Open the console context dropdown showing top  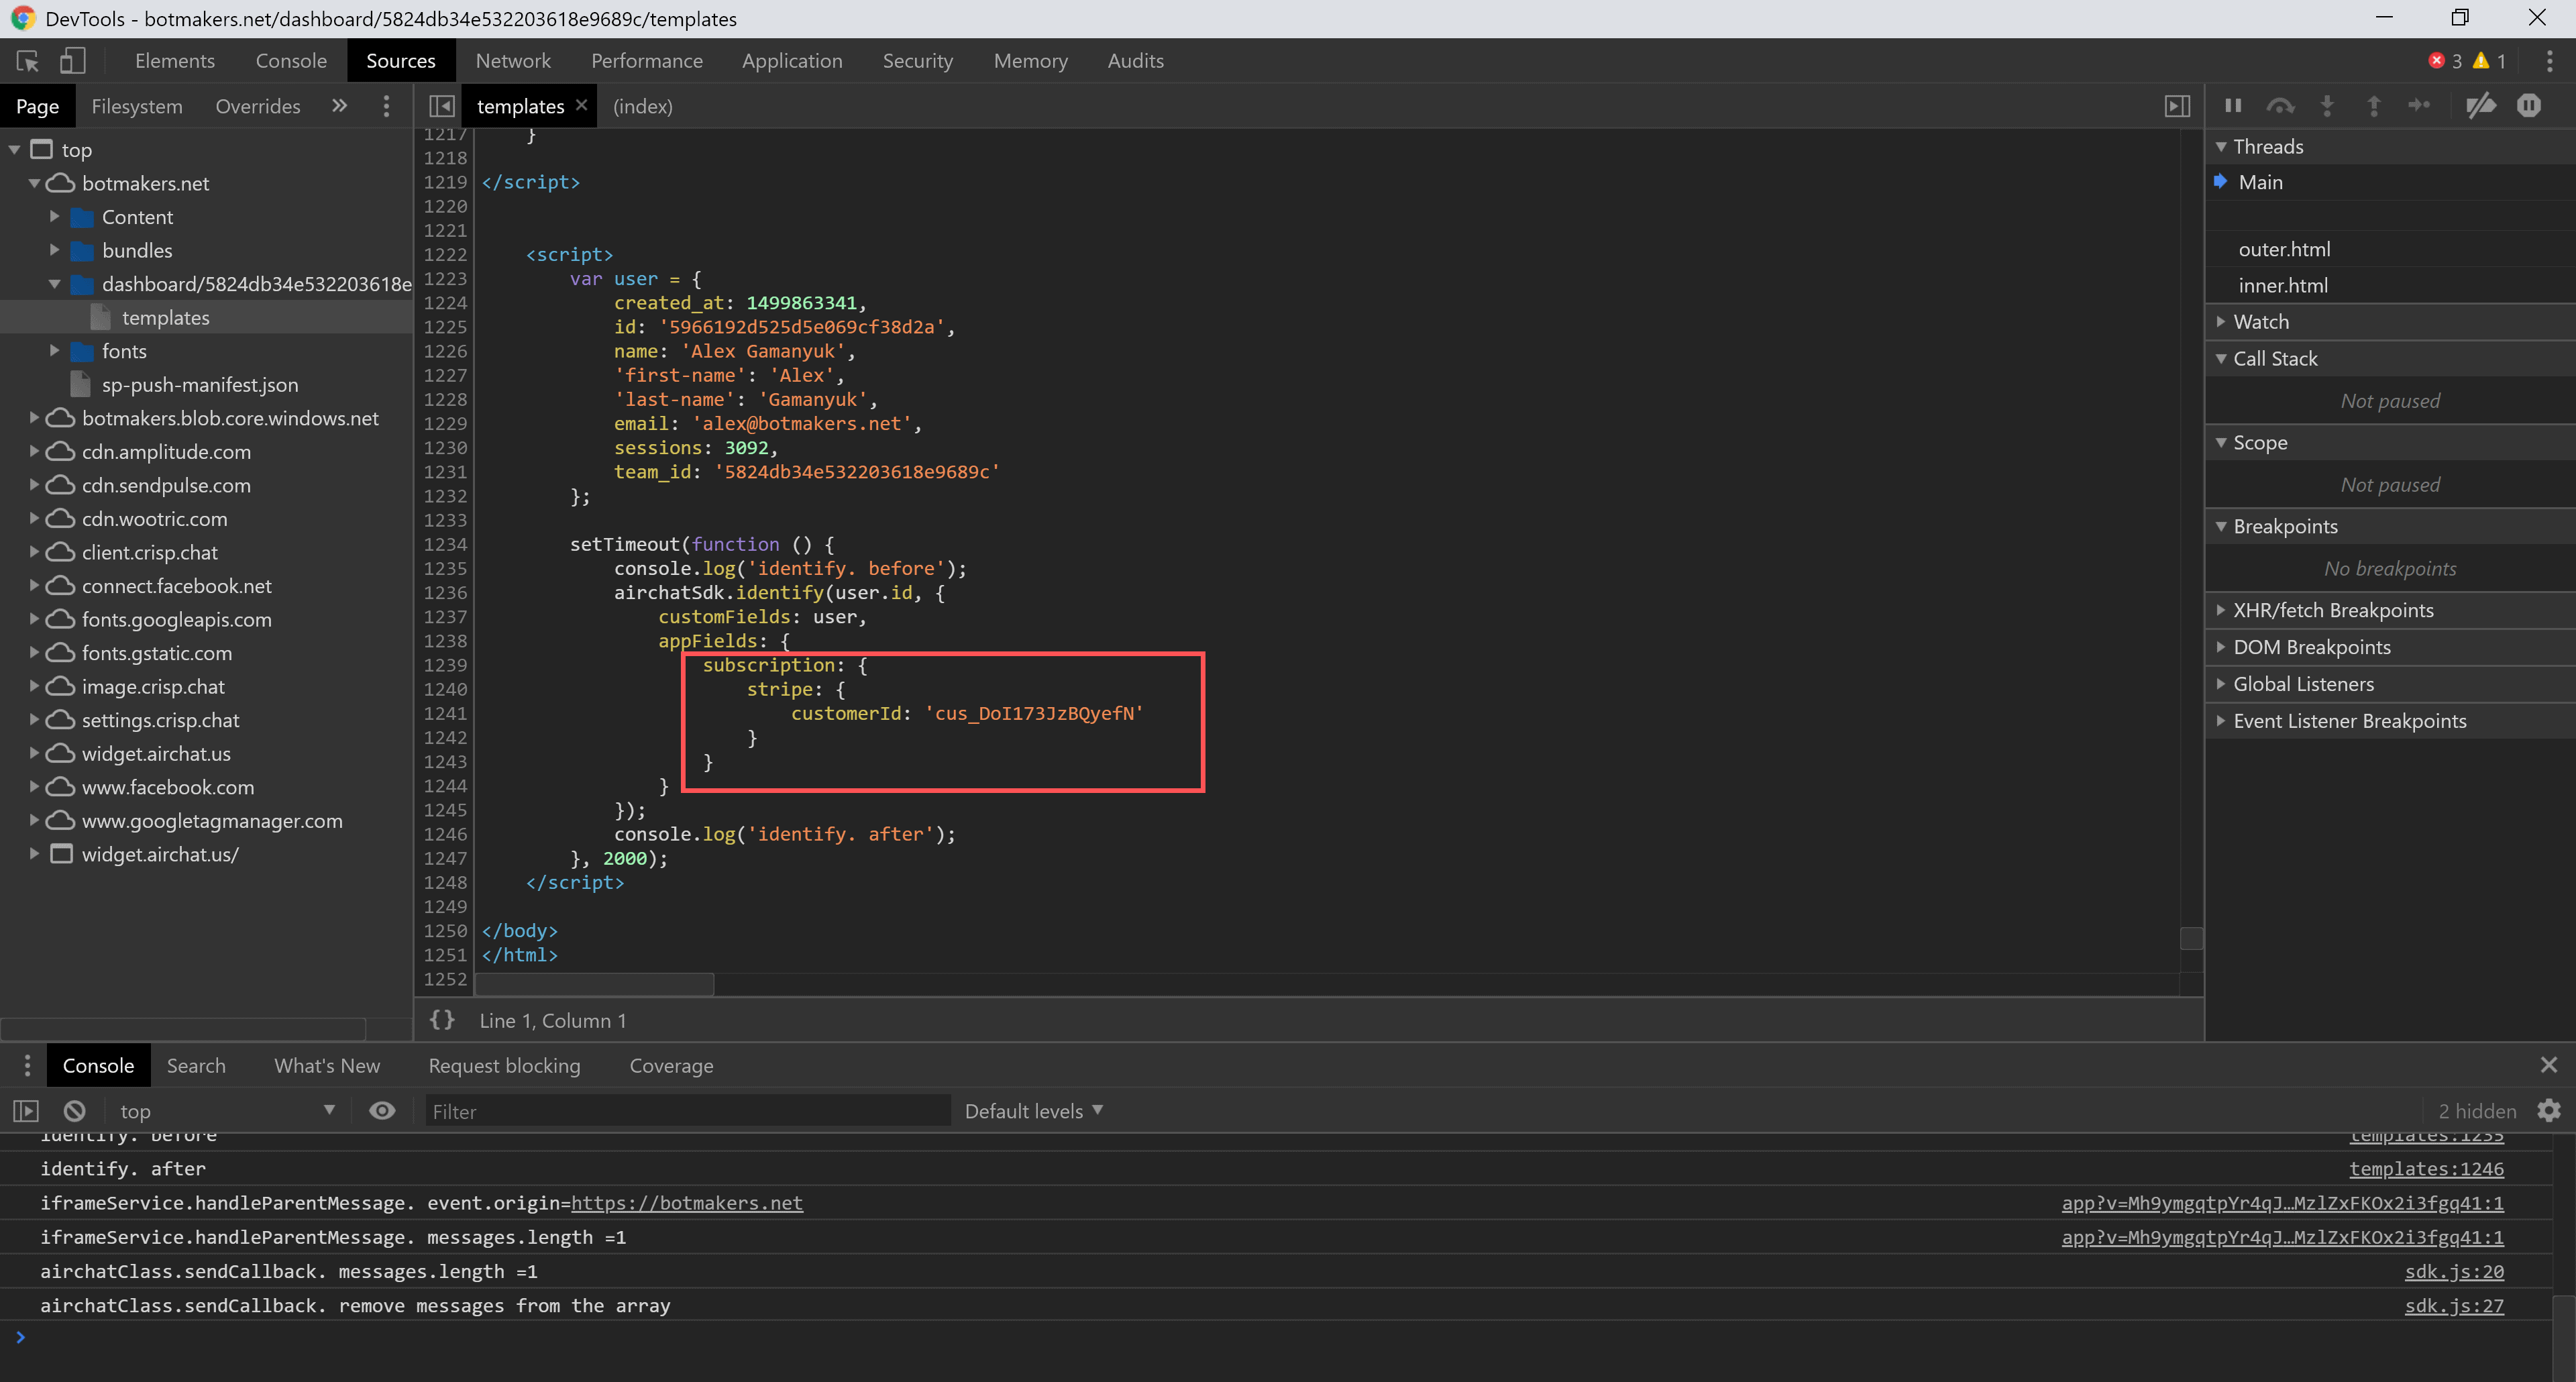click(x=227, y=1111)
